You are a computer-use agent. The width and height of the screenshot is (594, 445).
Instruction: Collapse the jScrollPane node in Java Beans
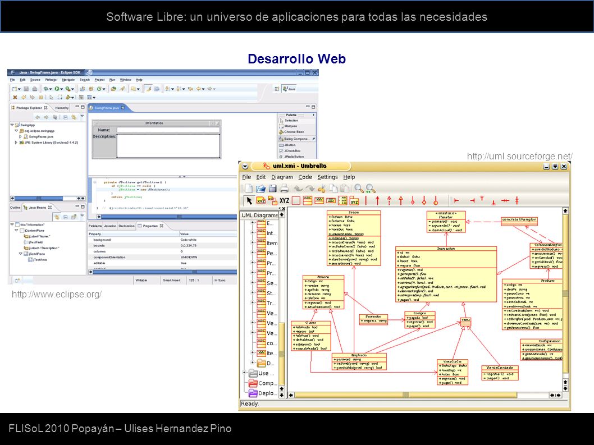tap(20, 254)
